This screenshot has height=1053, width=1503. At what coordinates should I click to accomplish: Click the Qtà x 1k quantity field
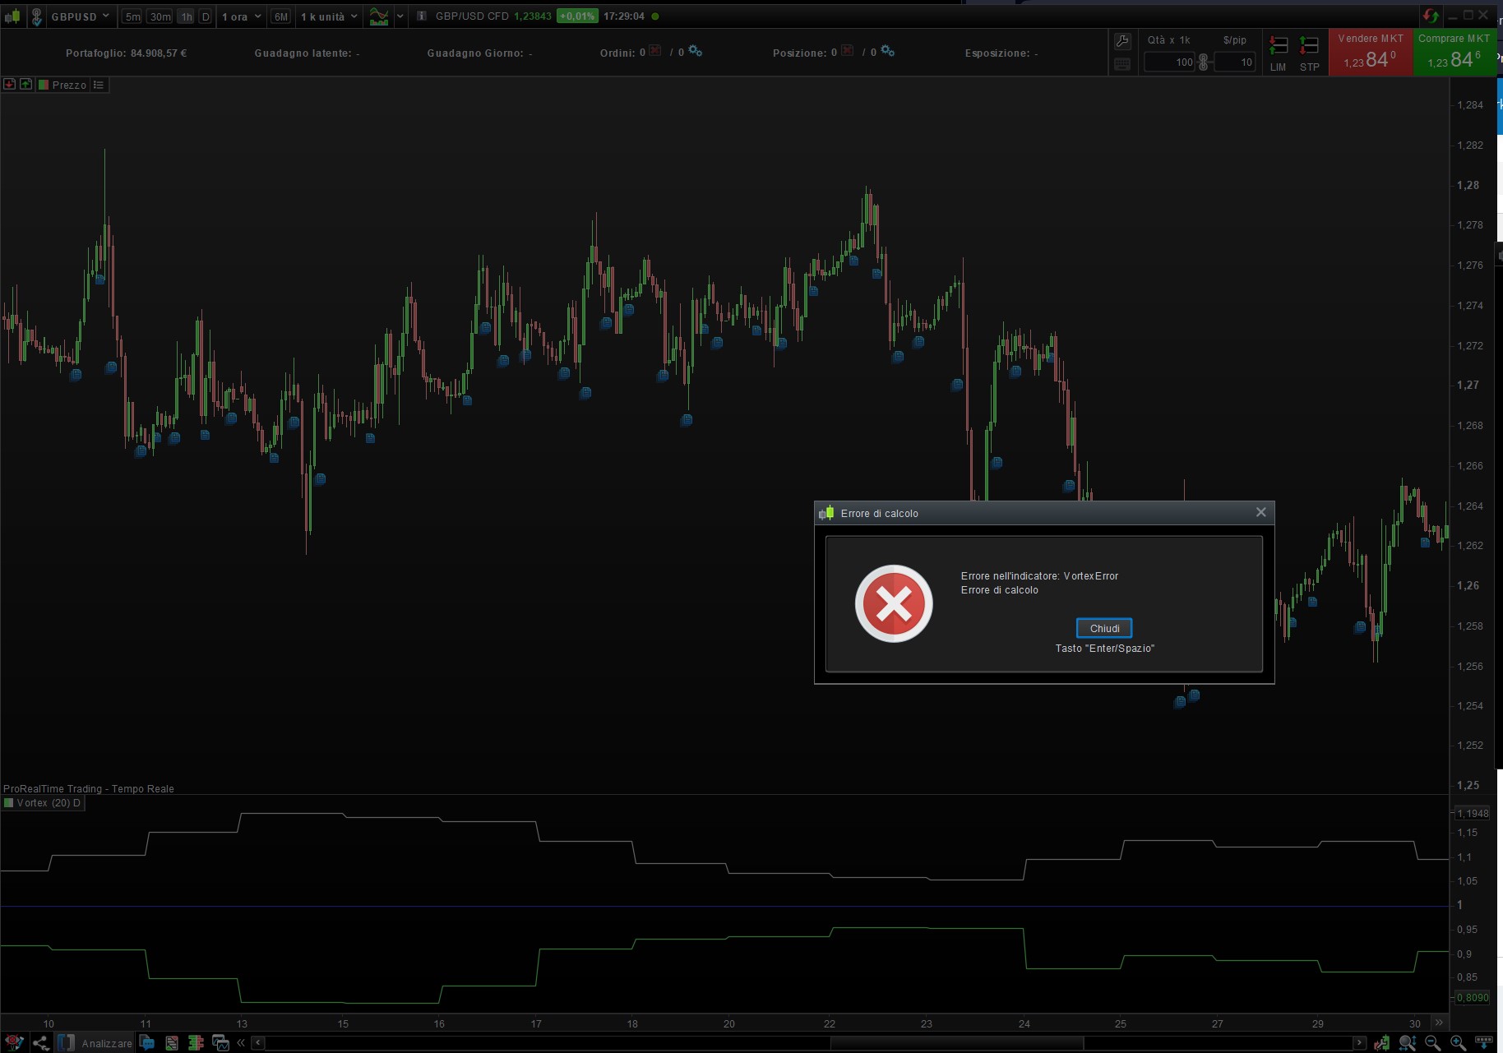pos(1170,62)
